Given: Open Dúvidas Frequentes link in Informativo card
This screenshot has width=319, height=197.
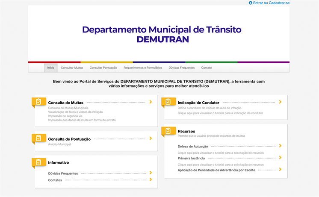Looking at the screenshot, I should (63, 173).
